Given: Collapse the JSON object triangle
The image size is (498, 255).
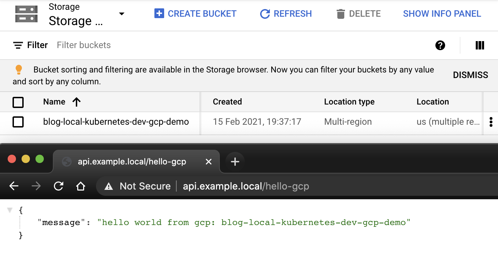Looking at the screenshot, I should 10,210.
